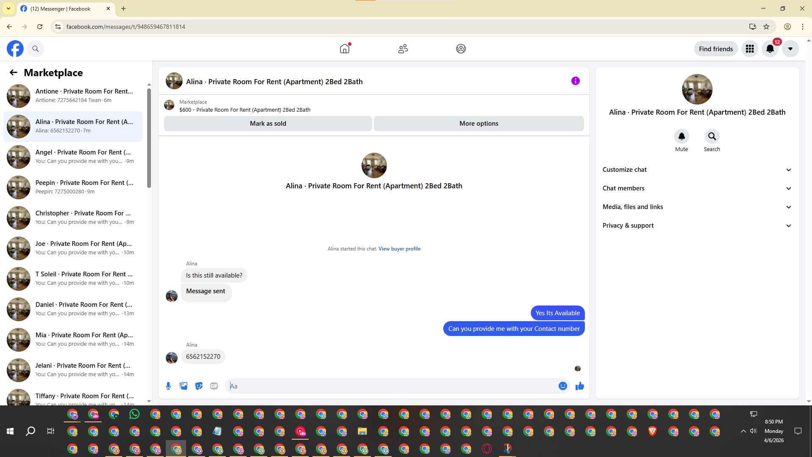812x457 pixels.
Task: Expand the Privacy & support section
Action: 697,226
